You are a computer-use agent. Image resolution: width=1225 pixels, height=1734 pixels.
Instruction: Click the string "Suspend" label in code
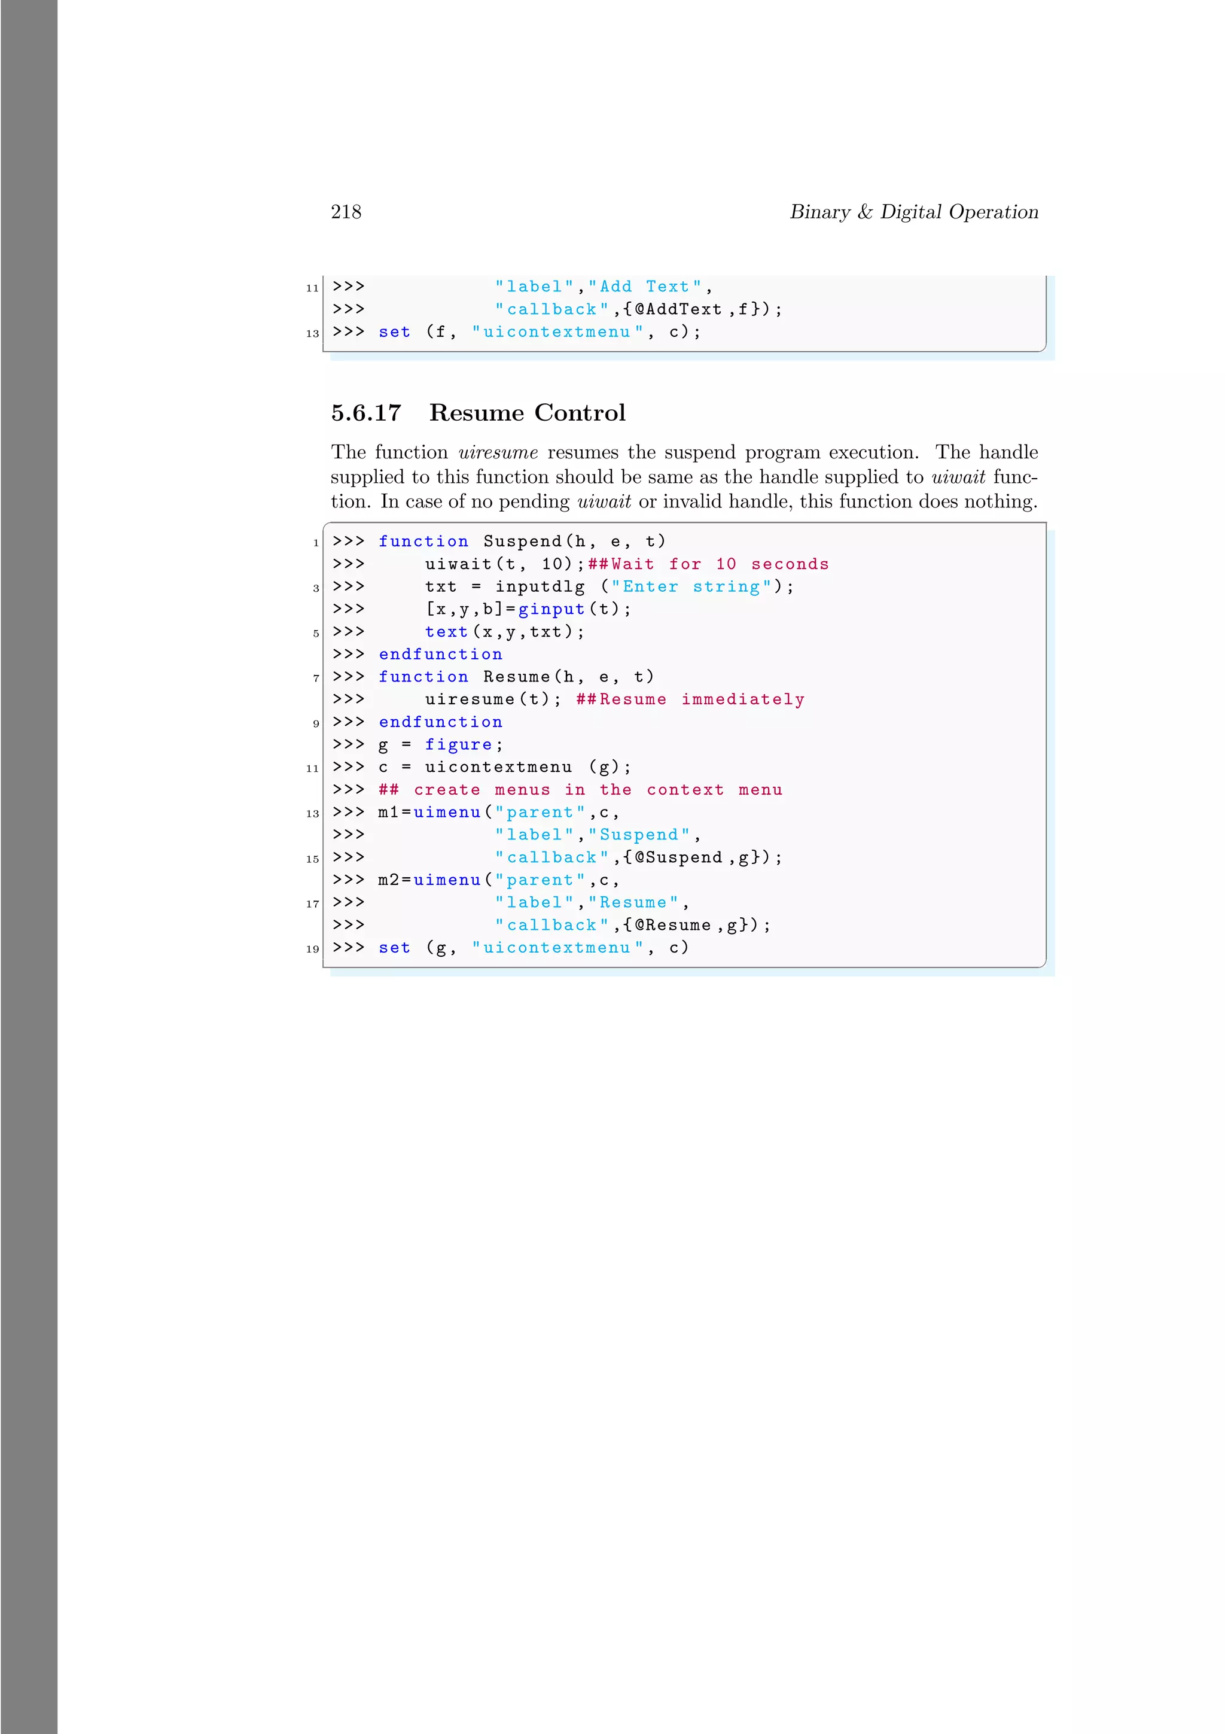click(x=639, y=835)
